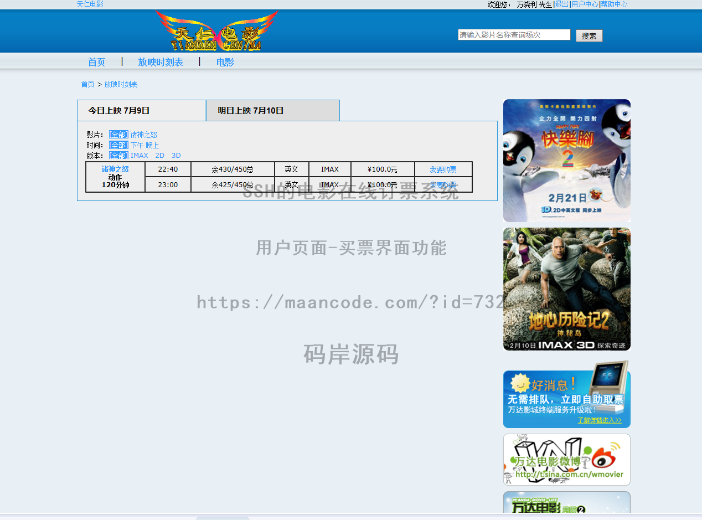Select 首页 in the main navigation bar
The height and width of the screenshot is (520, 702).
(96, 62)
